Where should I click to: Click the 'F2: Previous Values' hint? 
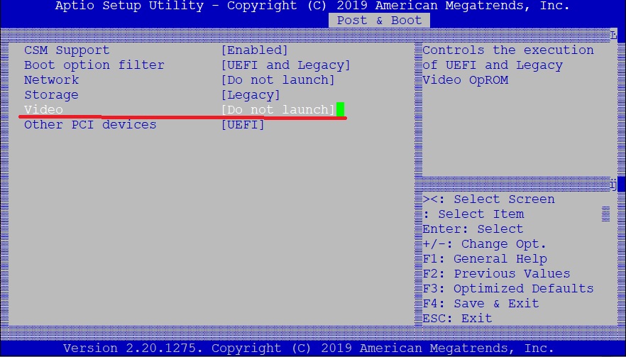point(496,273)
